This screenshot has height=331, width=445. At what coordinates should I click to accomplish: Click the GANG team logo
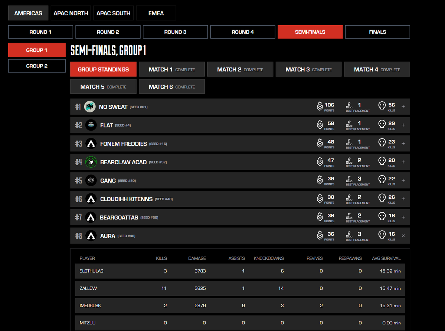(x=91, y=180)
